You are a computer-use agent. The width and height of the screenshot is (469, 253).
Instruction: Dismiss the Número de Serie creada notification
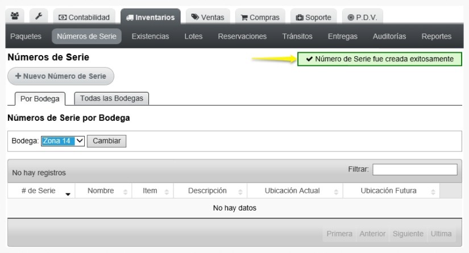tap(380, 59)
